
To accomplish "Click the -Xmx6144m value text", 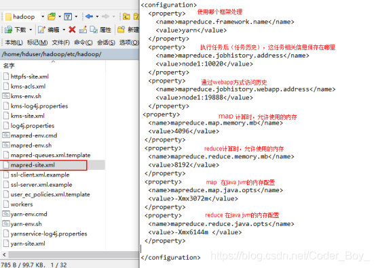I will pos(191,232).
